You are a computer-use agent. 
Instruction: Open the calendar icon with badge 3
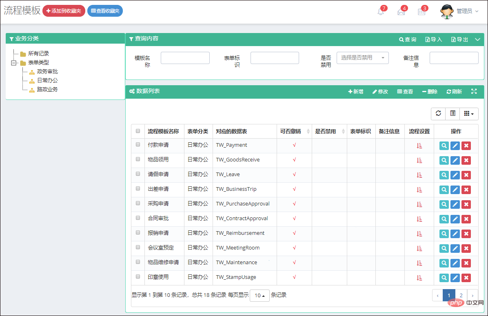tap(421, 12)
